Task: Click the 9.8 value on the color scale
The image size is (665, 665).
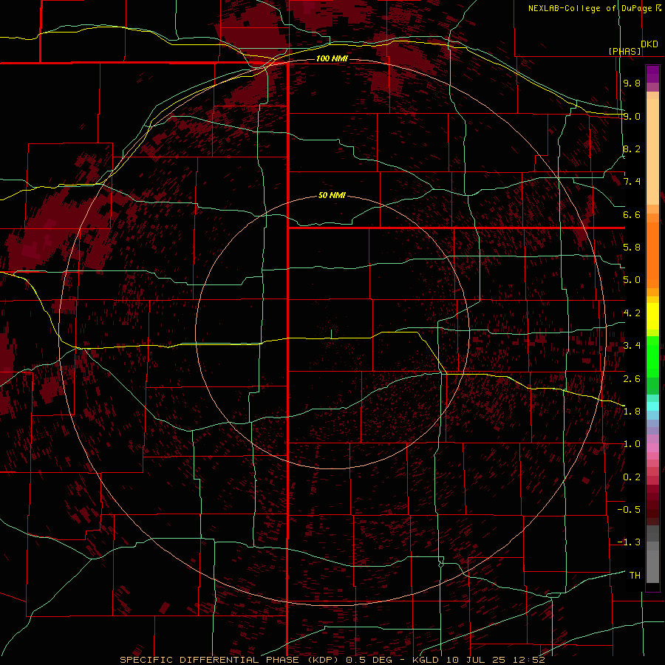Action: 632,83
